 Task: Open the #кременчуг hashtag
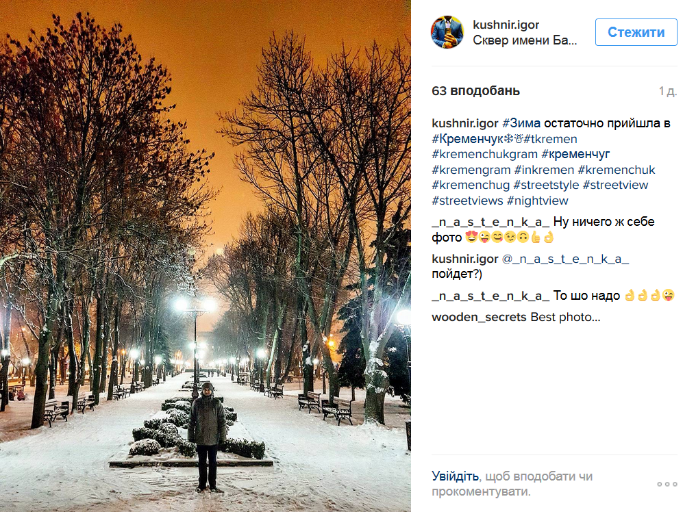(x=575, y=155)
